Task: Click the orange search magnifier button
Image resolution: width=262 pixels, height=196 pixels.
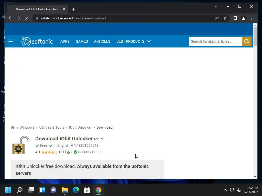Action: [x=247, y=41]
